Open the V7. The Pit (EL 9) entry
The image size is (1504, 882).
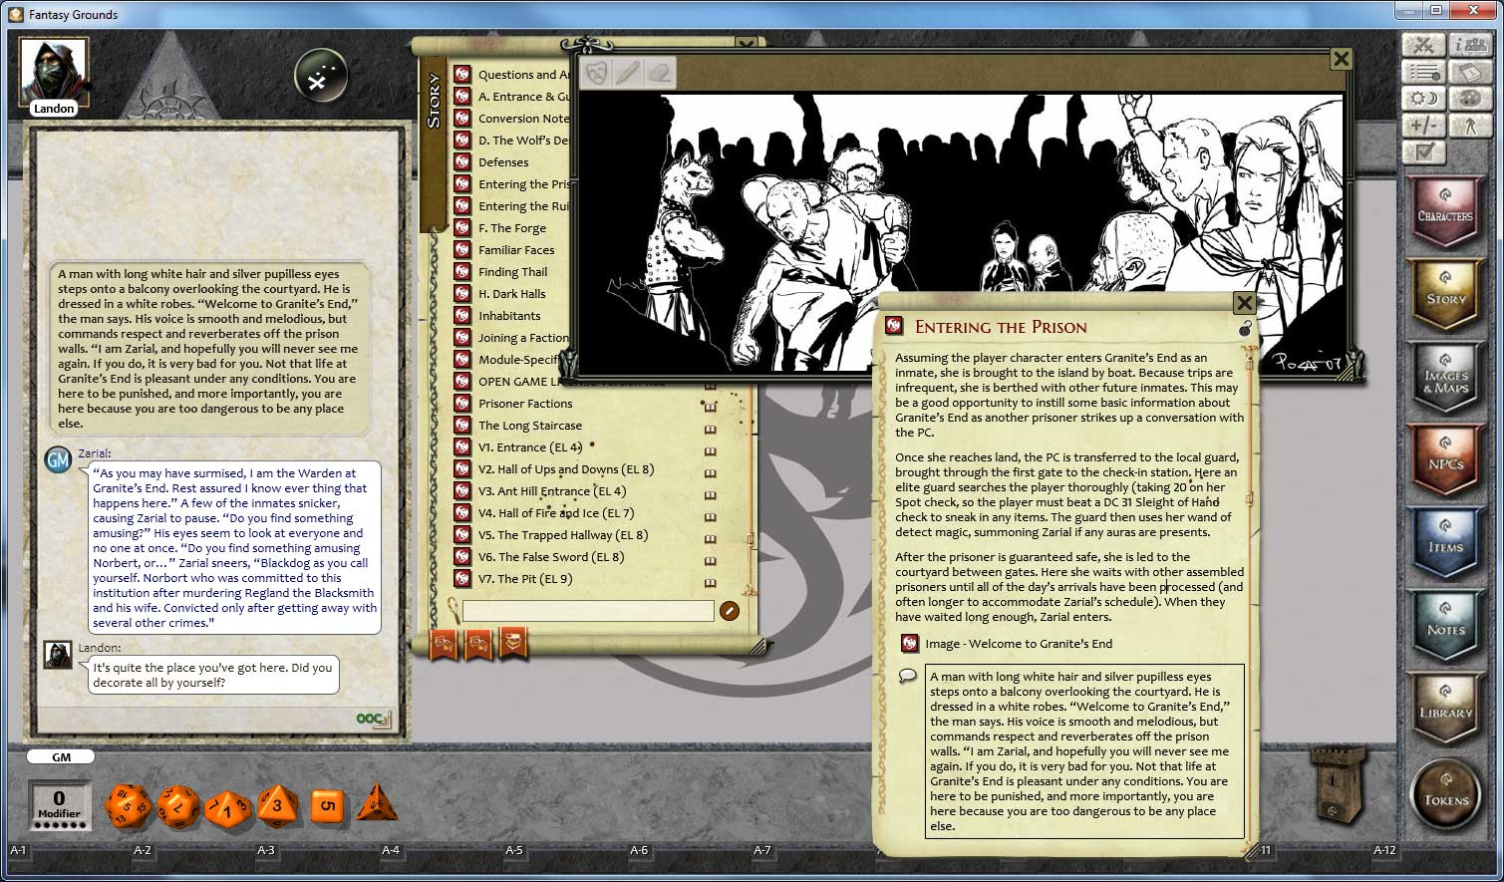point(525,578)
